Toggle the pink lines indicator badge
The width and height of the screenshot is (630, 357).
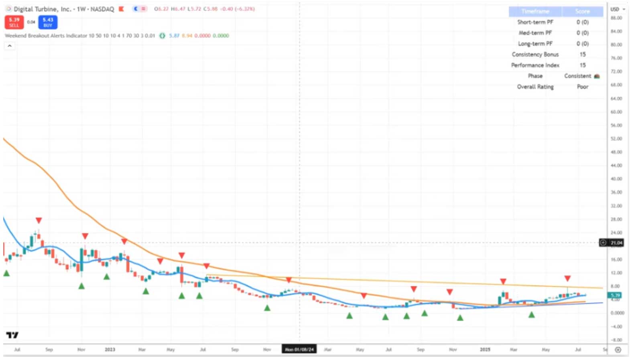[143, 9]
